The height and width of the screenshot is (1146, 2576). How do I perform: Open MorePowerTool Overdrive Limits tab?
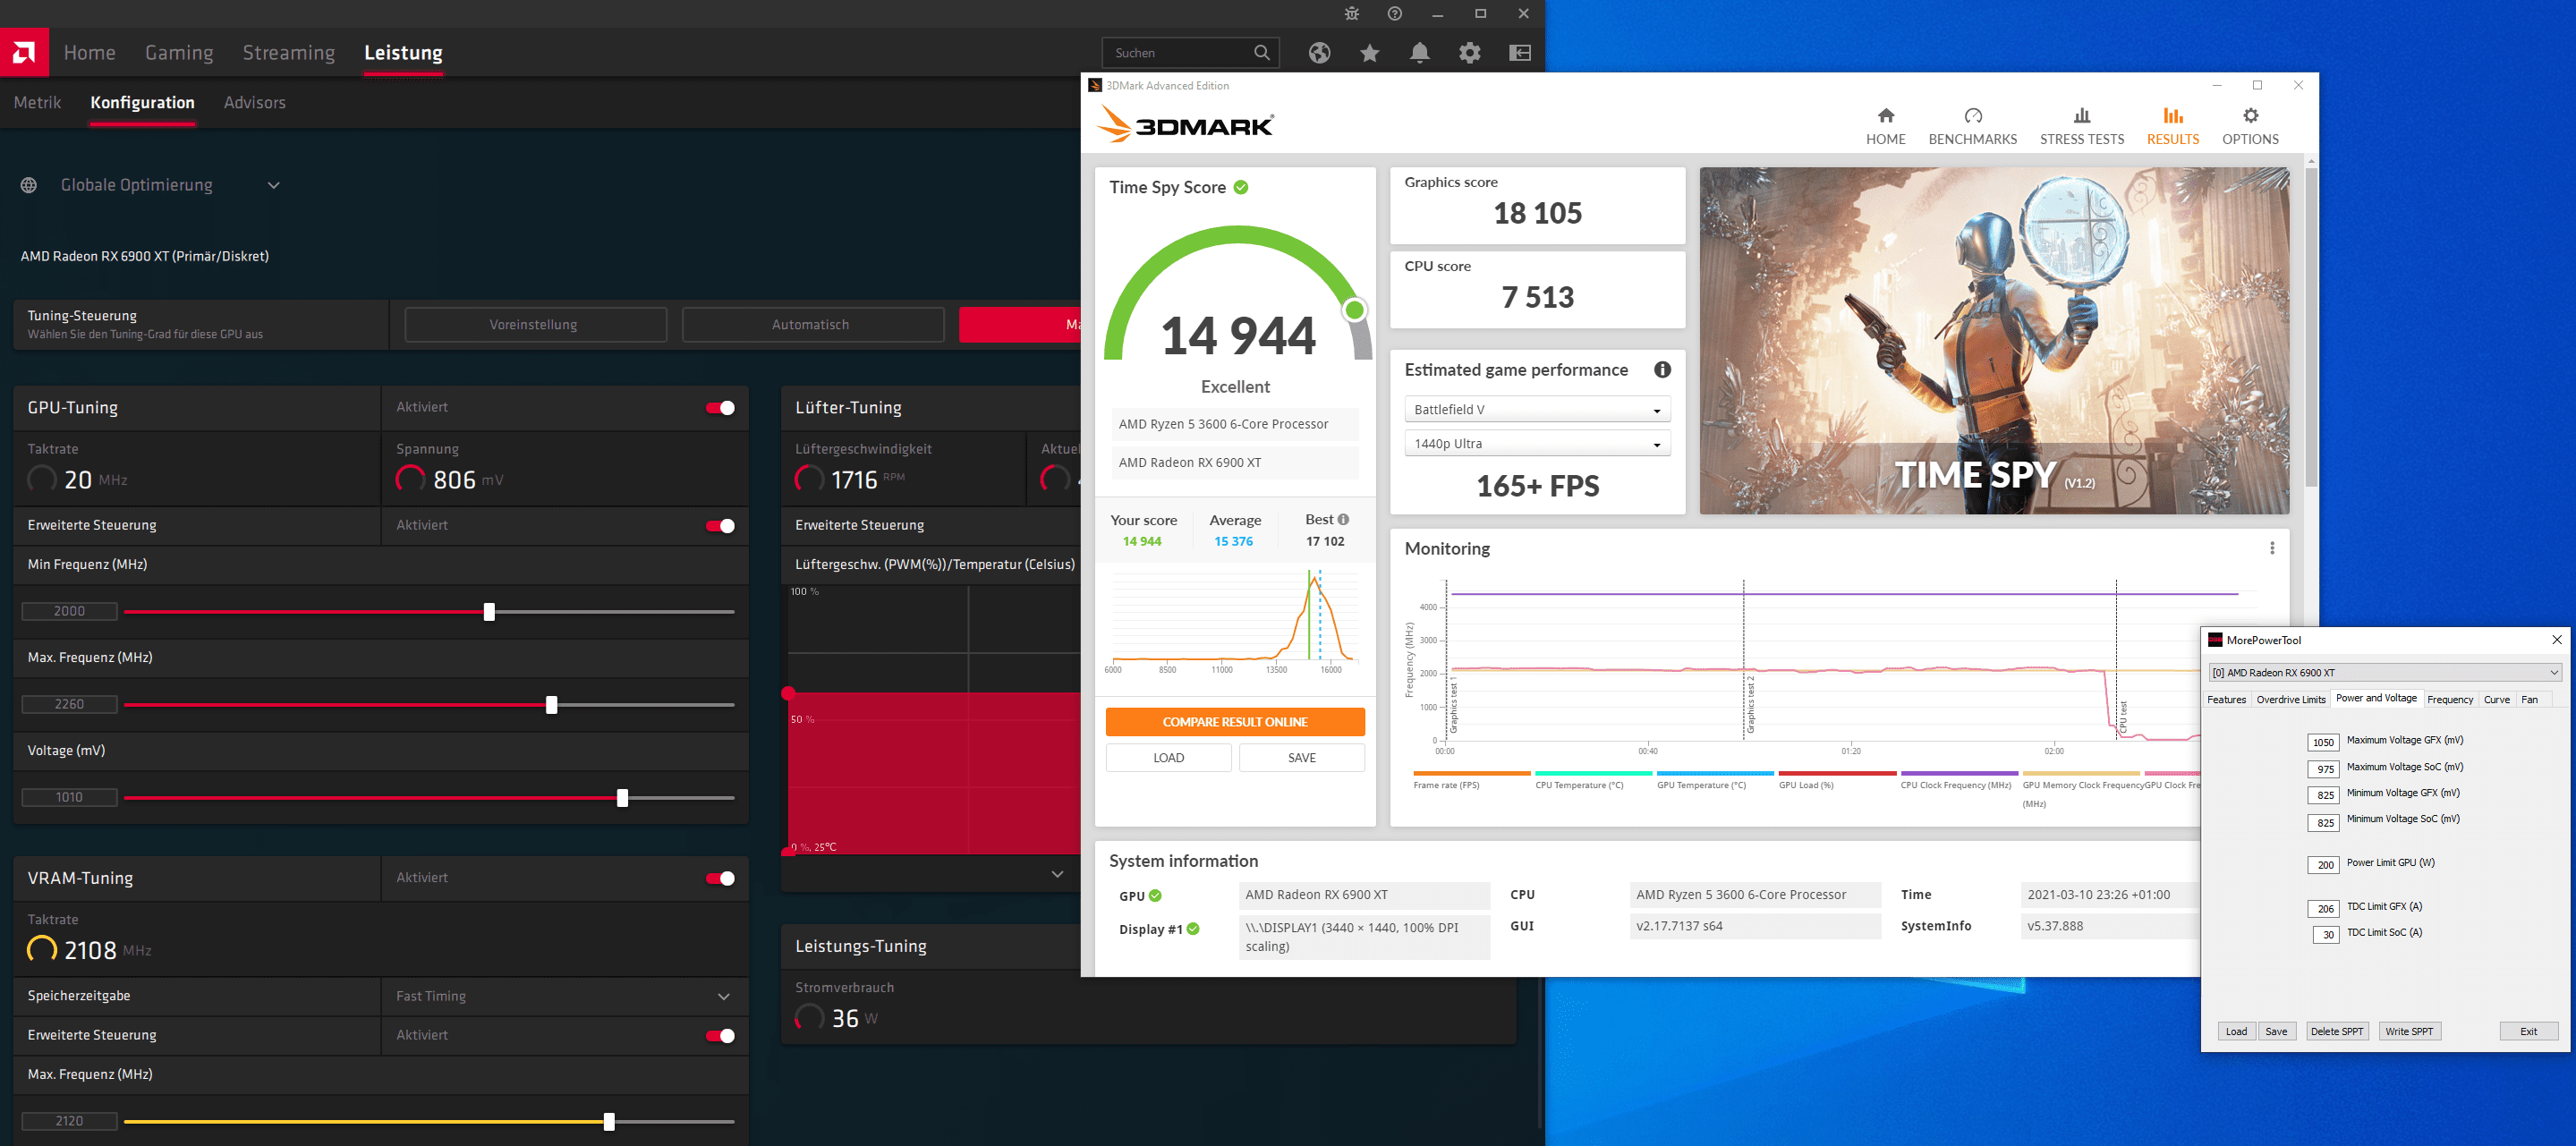tap(2290, 699)
